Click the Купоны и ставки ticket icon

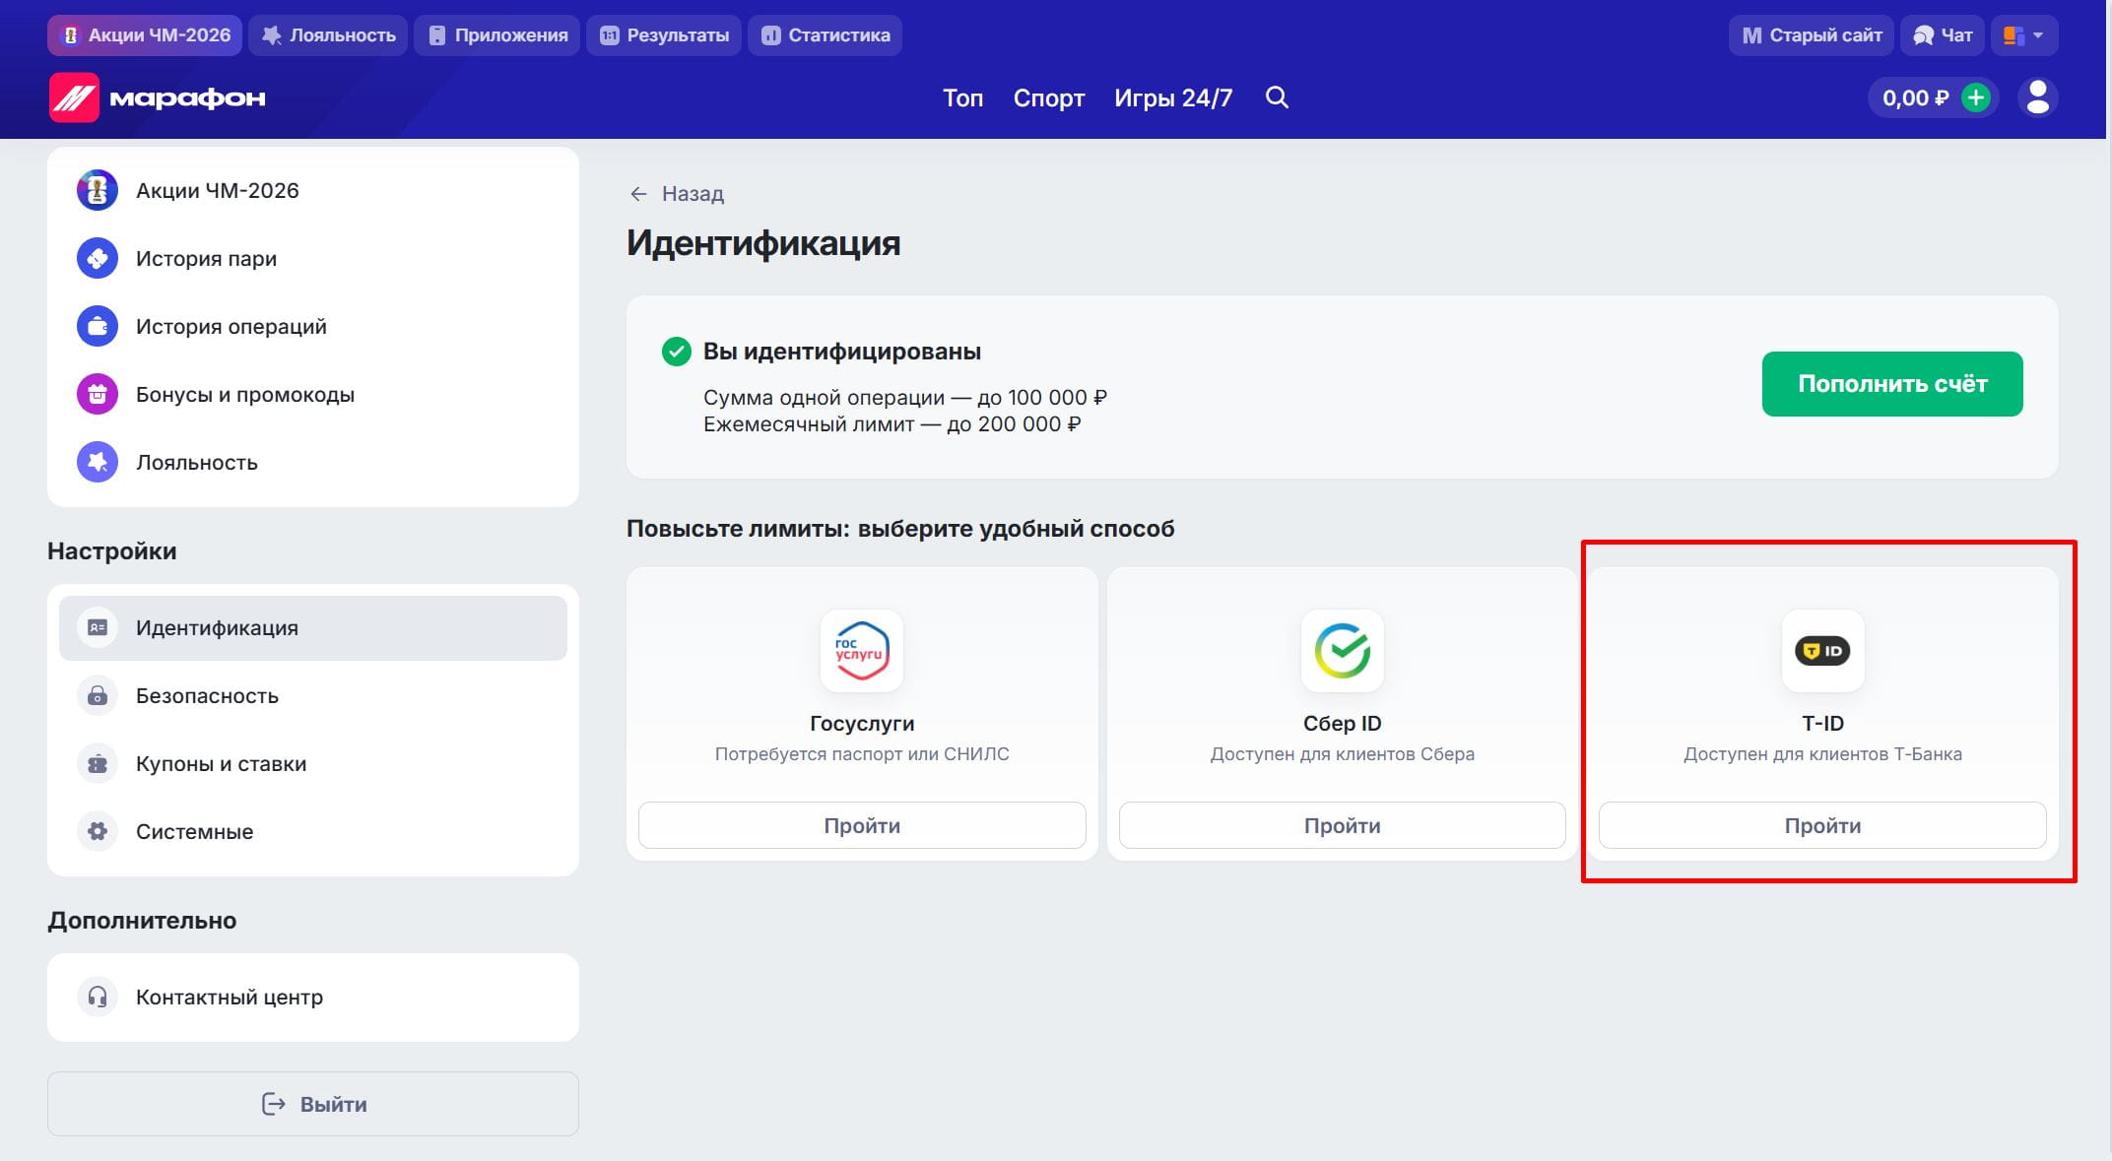pos(98,763)
